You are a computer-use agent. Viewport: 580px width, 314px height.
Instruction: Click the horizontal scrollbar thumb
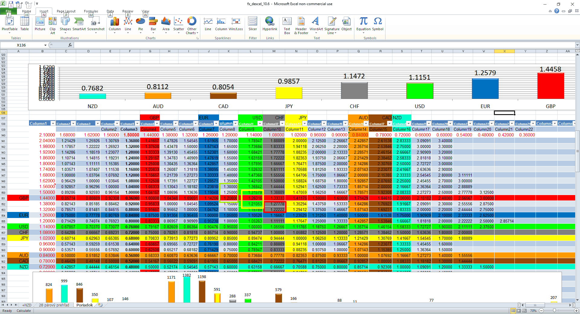535,305
